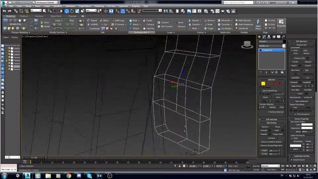318x179 pixels.
Task: Click the Mirror tool icon
Action: [165, 11]
